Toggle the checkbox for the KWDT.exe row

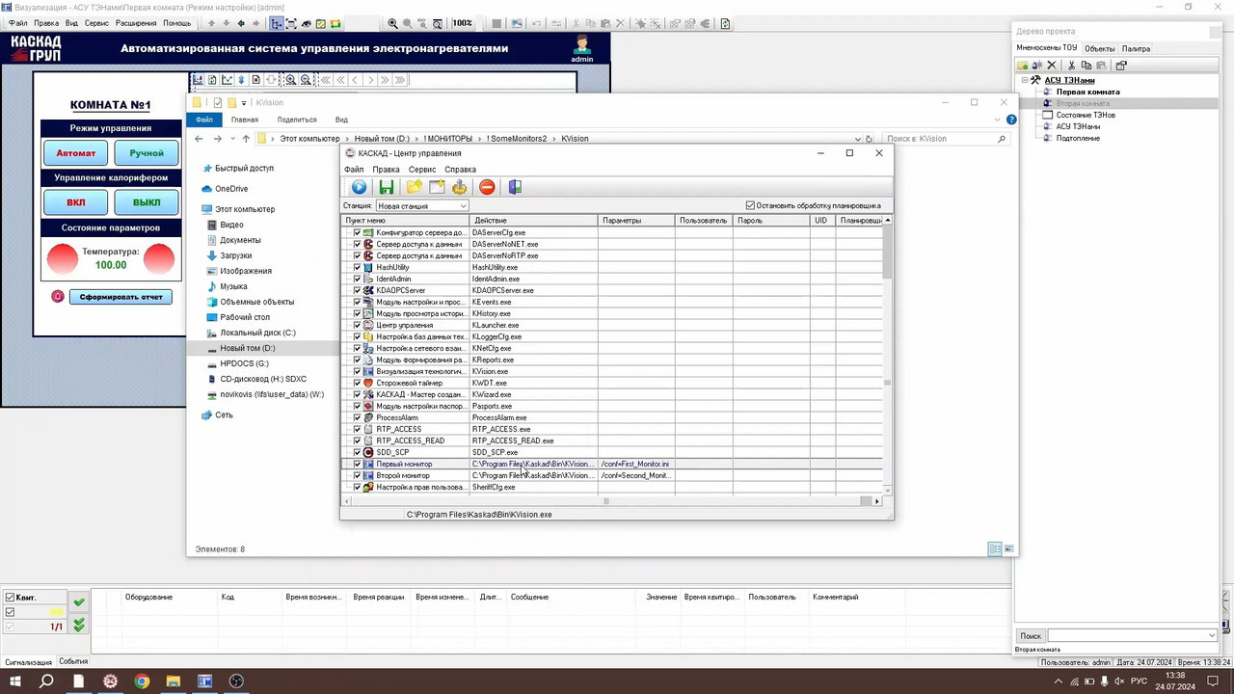click(x=357, y=383)
